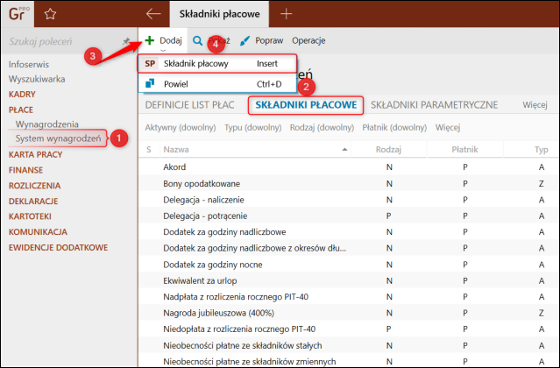Image resolution: width=560 pixels, height=368 pixels.
Task: Choose Powiel from the Dodaj menu
Action: click(x=217, y=84)
